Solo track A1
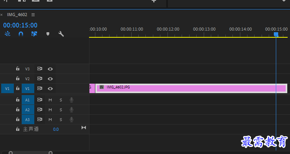This screenshot has width=290, height=154. [x=61, y=100]
